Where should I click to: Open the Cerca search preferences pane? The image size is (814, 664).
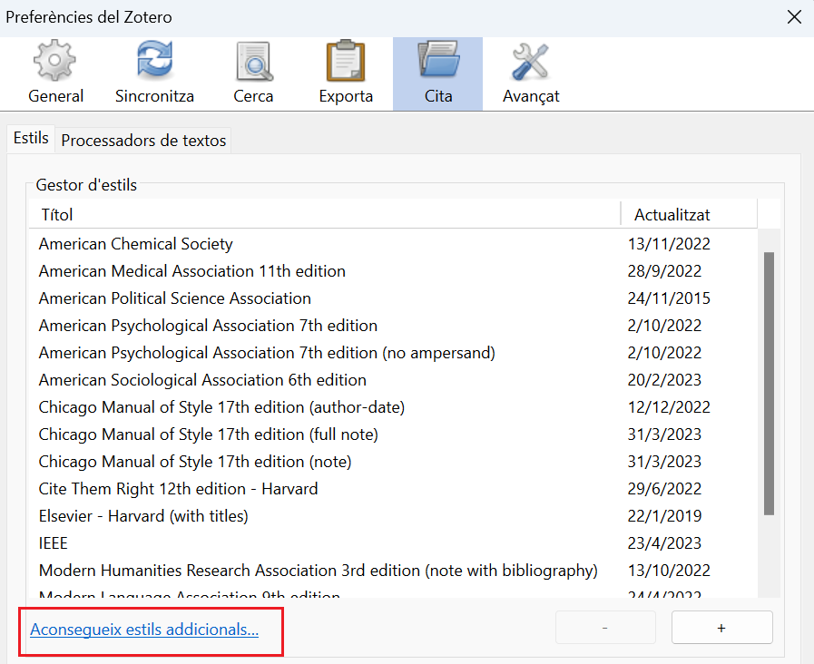tap(253, 73)
